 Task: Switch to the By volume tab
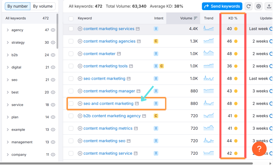point(43,6)
